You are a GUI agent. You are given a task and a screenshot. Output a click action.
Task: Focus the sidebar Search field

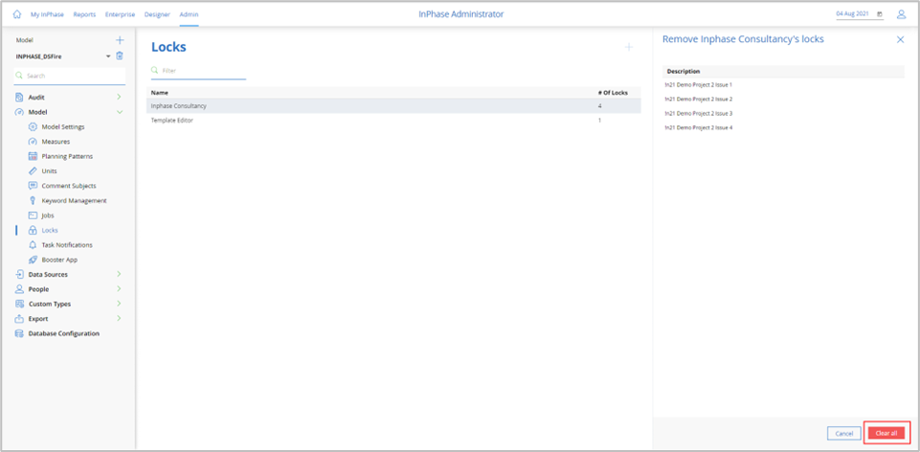(69, 76)
